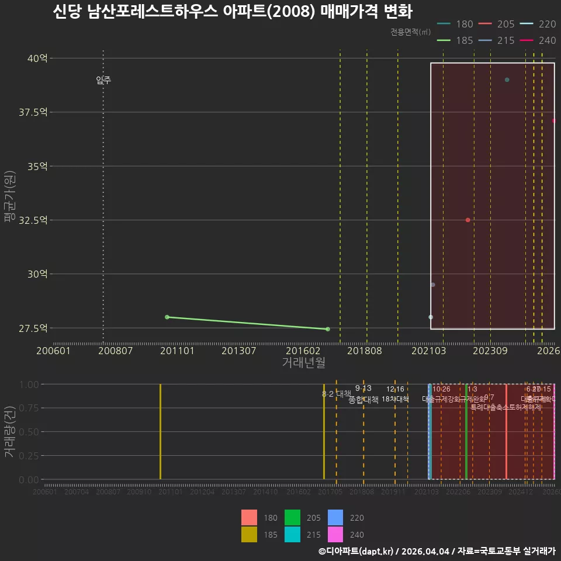The height and width of the screenshot is (561, 561).
Task: Click the 전용면적(㎡) legend heading
Action: [410, 32]
